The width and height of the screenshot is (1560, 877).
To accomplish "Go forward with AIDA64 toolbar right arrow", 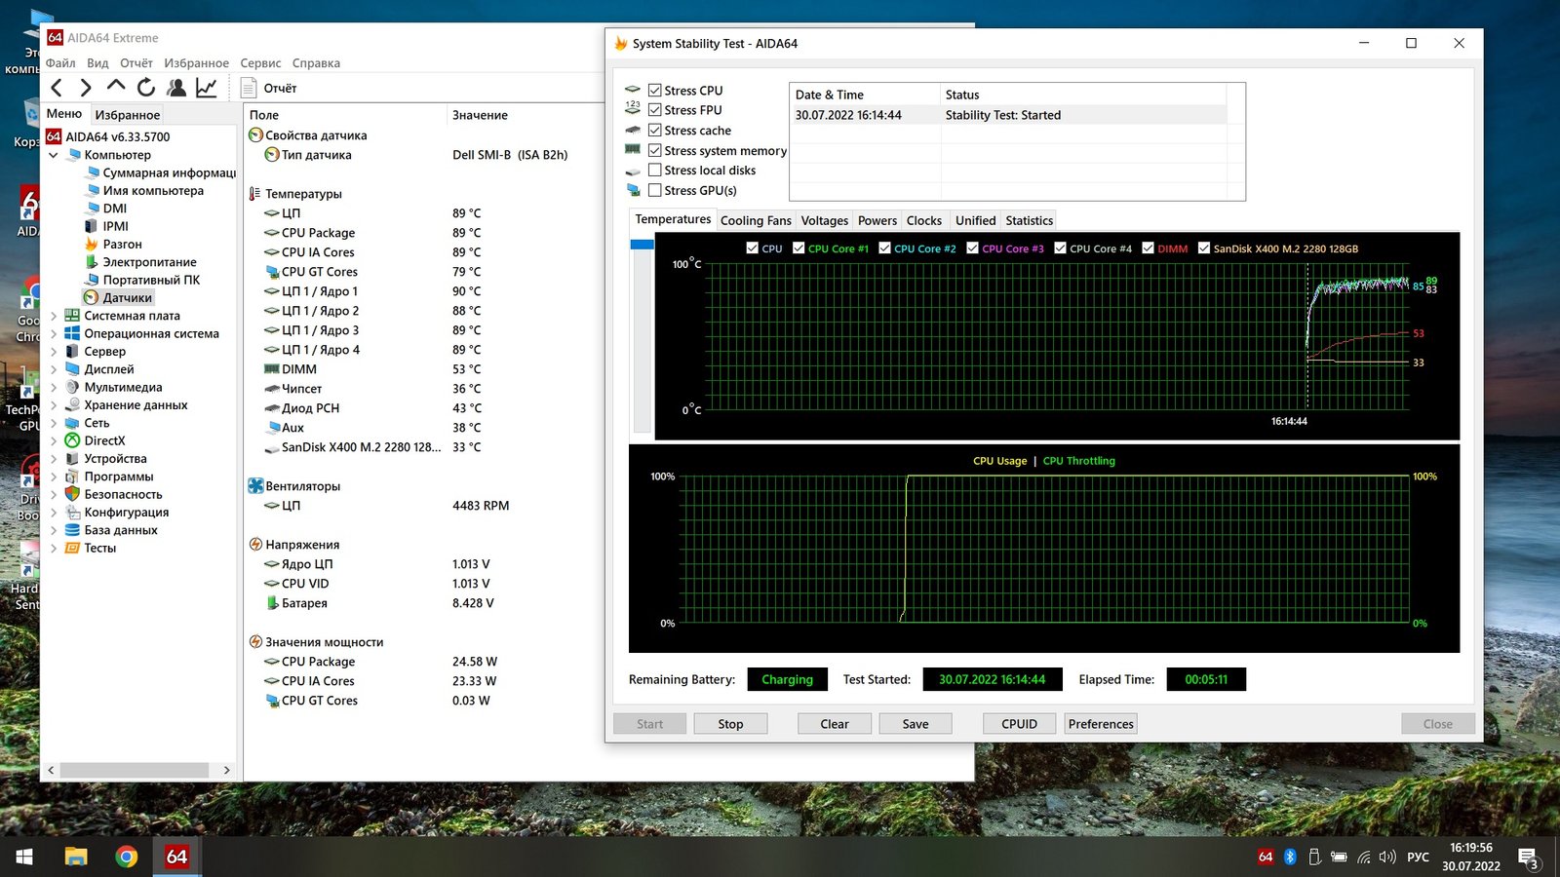I will 86,88.
